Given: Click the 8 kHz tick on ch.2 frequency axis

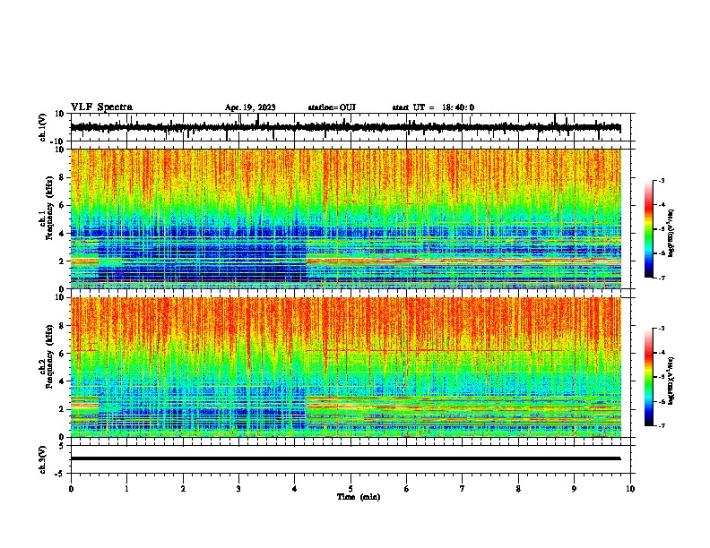Looking at the screenshot, I should click(x=62, y=326).
